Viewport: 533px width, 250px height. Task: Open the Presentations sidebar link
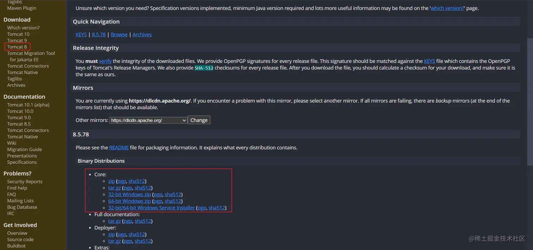[22, 156]
